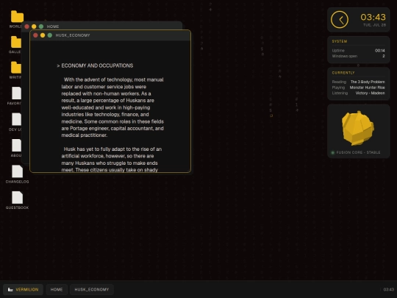This screenshot has height=298, width=397.
Task: Maximize HUSK_ECONOMY window with green button
Action: pos(50,35)
